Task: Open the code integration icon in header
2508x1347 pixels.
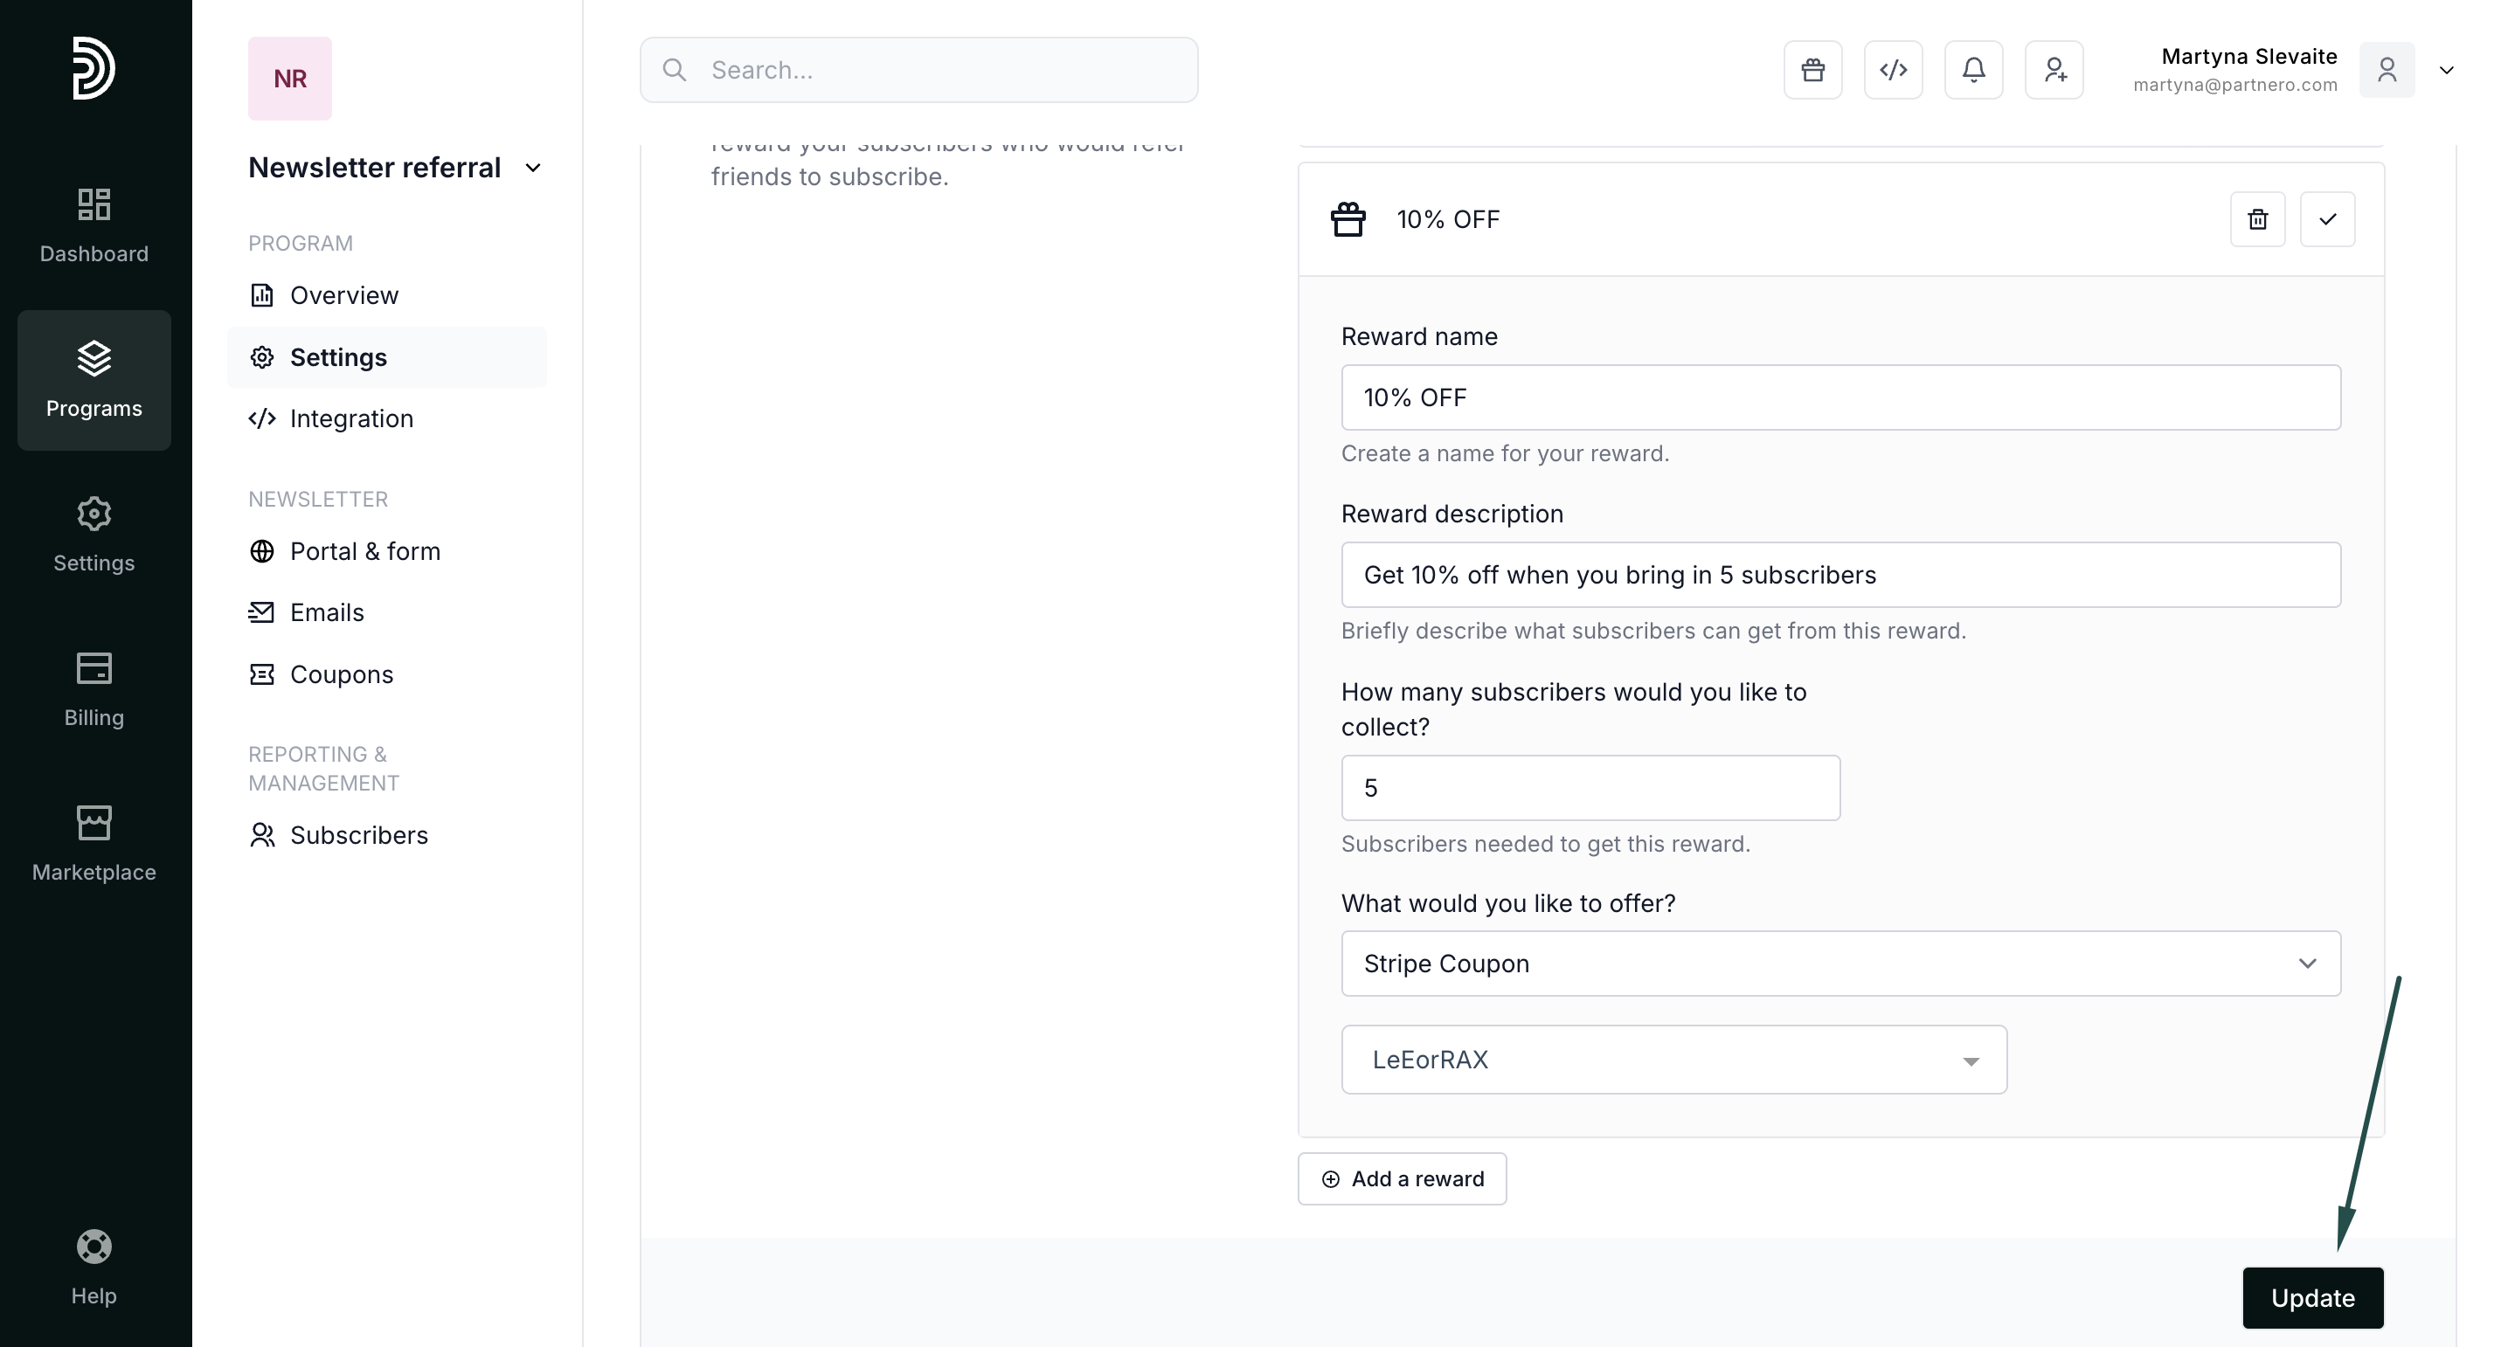Action: (1893, 70)
